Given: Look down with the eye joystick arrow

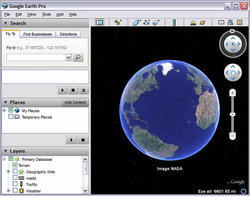Looking at the screenshot, I should (x=233, y=50).
